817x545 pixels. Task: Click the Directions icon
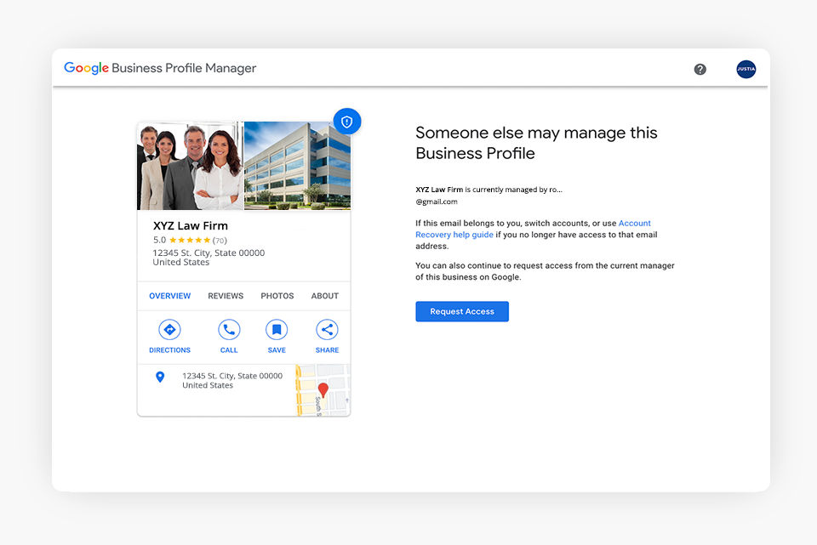click(x=169, y=330)
